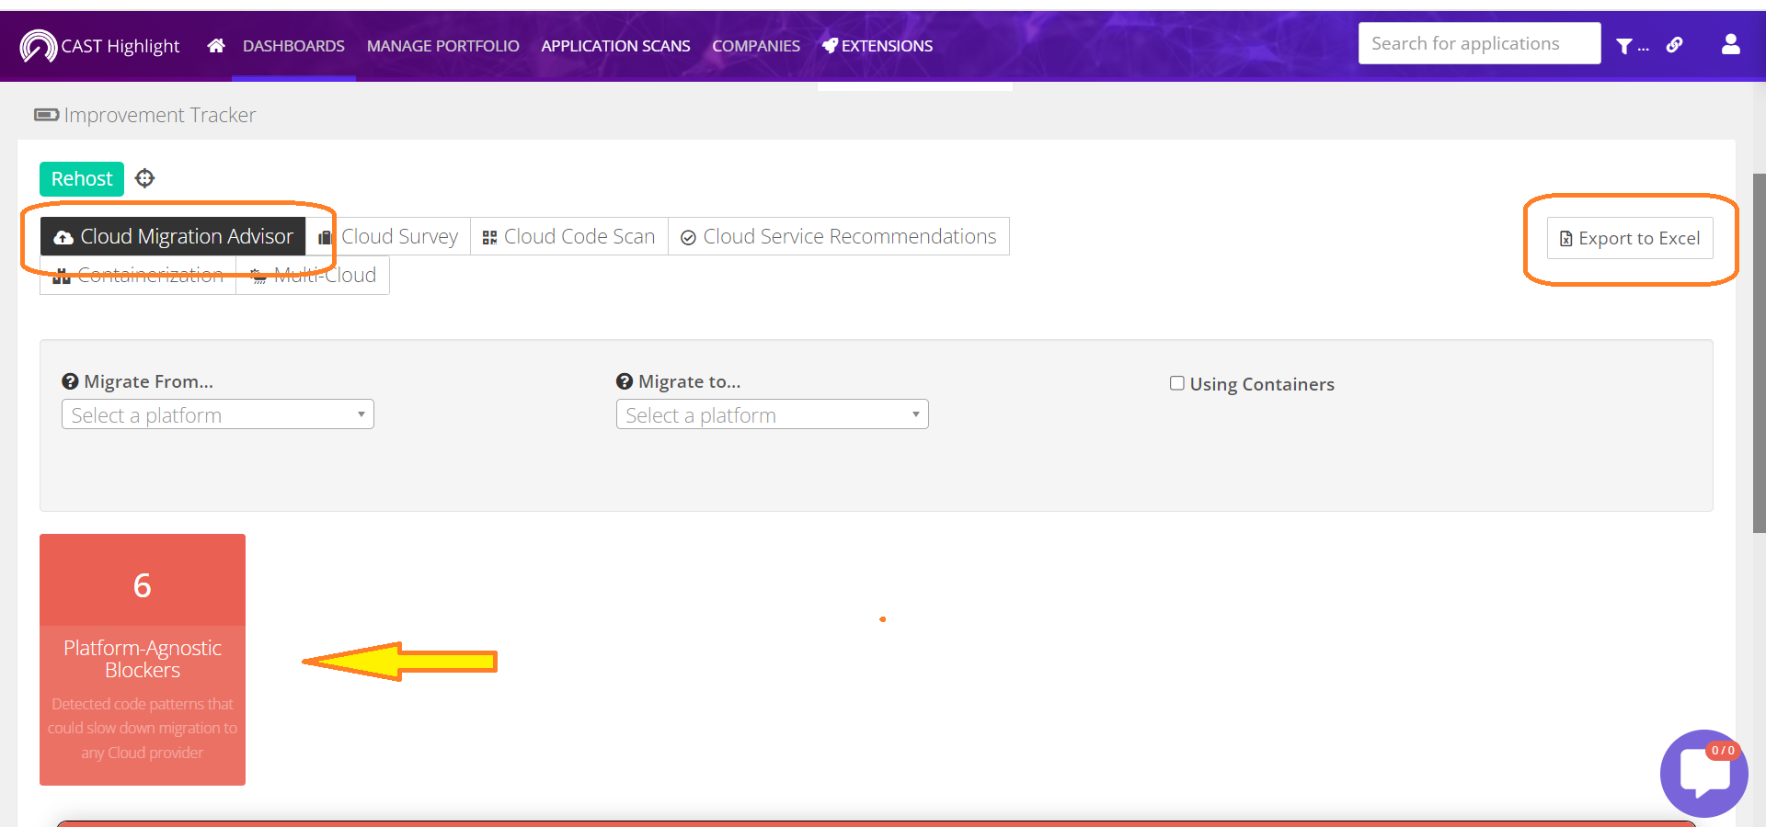Click the link chain icon
This screenshot has width=1766, height=827.
(x=1675, y=44)
